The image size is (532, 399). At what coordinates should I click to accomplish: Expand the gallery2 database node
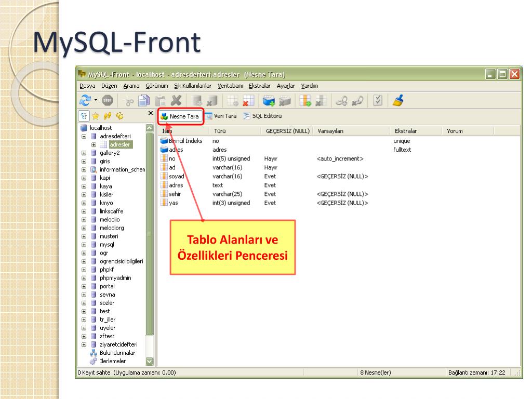[84, 153]
